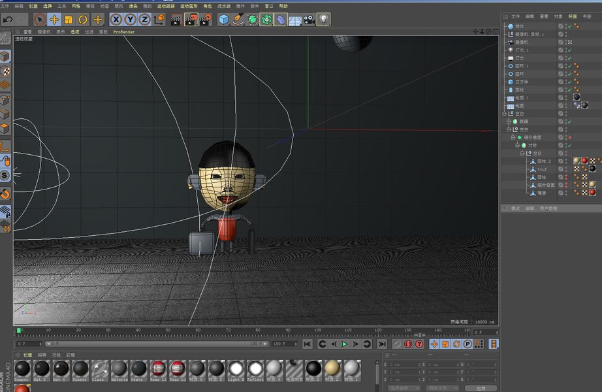Select Polygons mode orange cube icon

[x=5, y=128]
